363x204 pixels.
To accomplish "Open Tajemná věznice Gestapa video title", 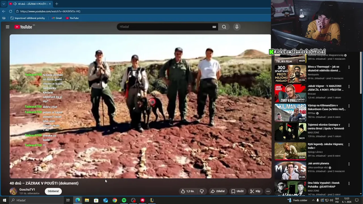I will coord(326,127).
